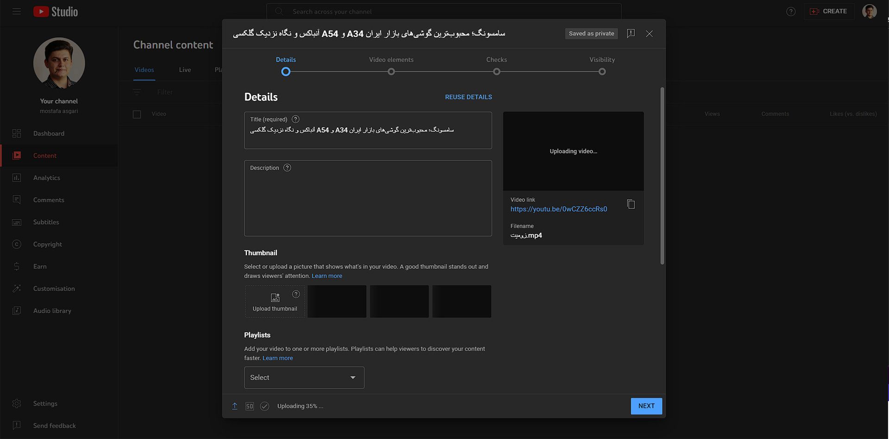Viewport: 889px width, 439px height.
Task: Click the Description help question mark
Action: [287, 168]
